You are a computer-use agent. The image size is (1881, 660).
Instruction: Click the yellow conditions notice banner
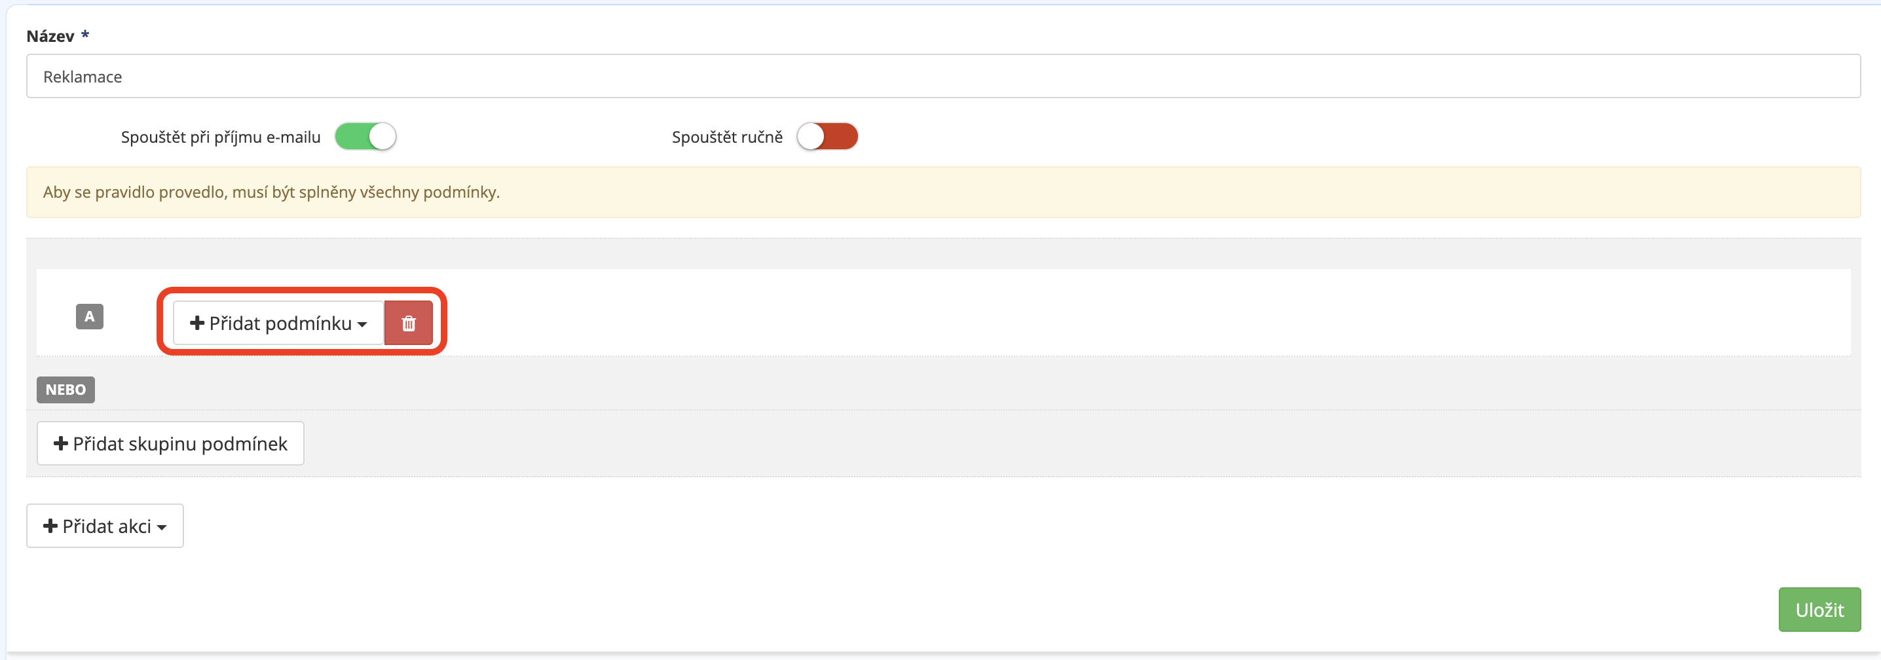942,192
